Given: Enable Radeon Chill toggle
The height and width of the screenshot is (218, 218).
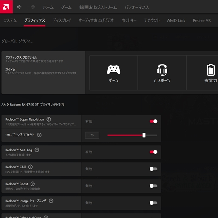Looking at the screenshot, I should (x=153, y=169).
